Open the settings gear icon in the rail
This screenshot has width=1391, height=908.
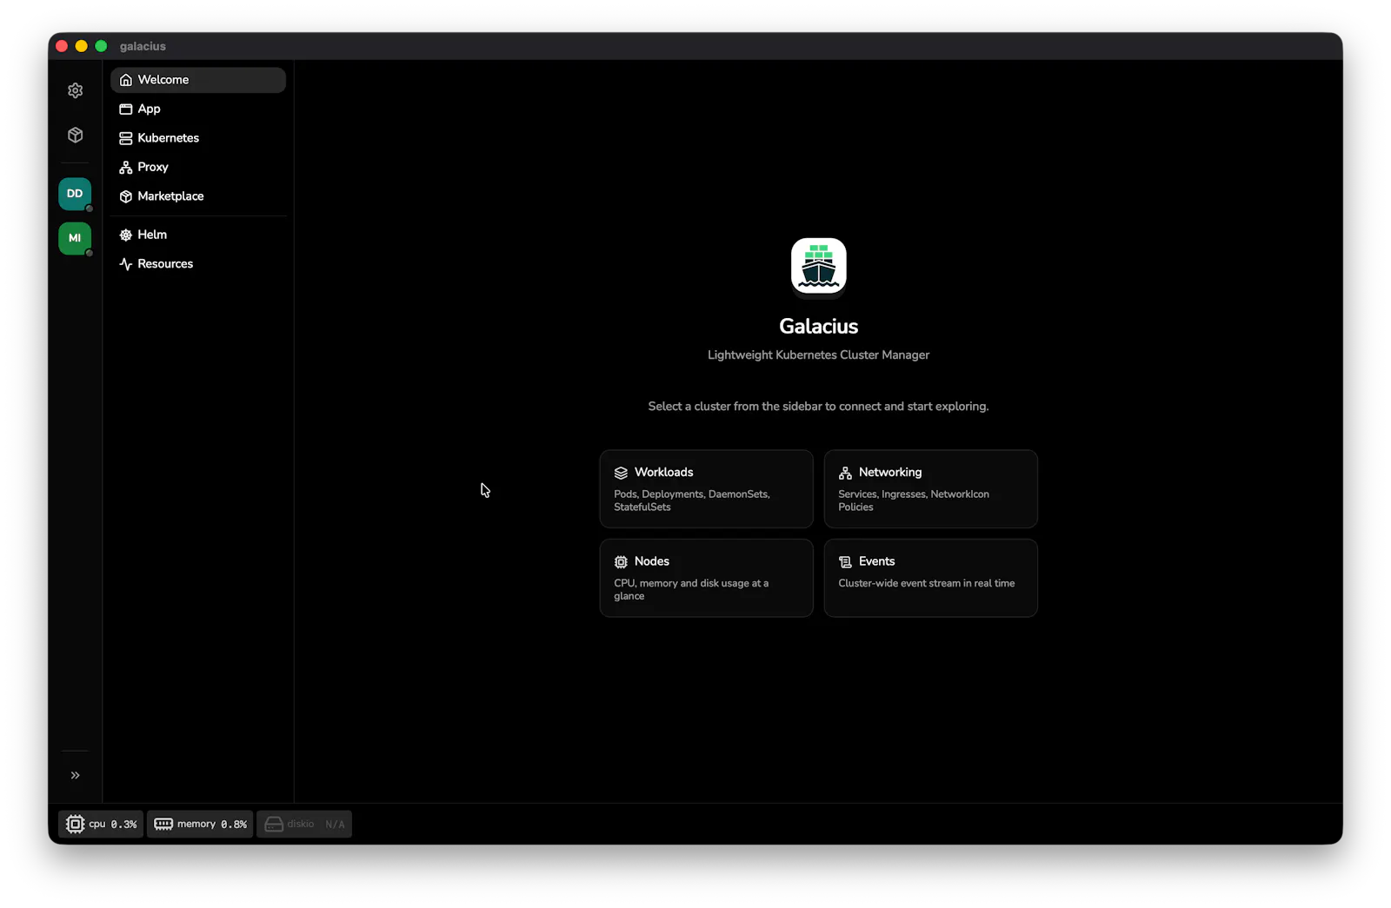pos(76,90)
